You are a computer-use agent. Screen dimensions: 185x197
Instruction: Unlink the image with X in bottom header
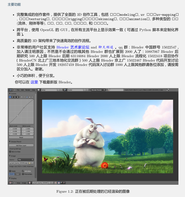(52, 183)
